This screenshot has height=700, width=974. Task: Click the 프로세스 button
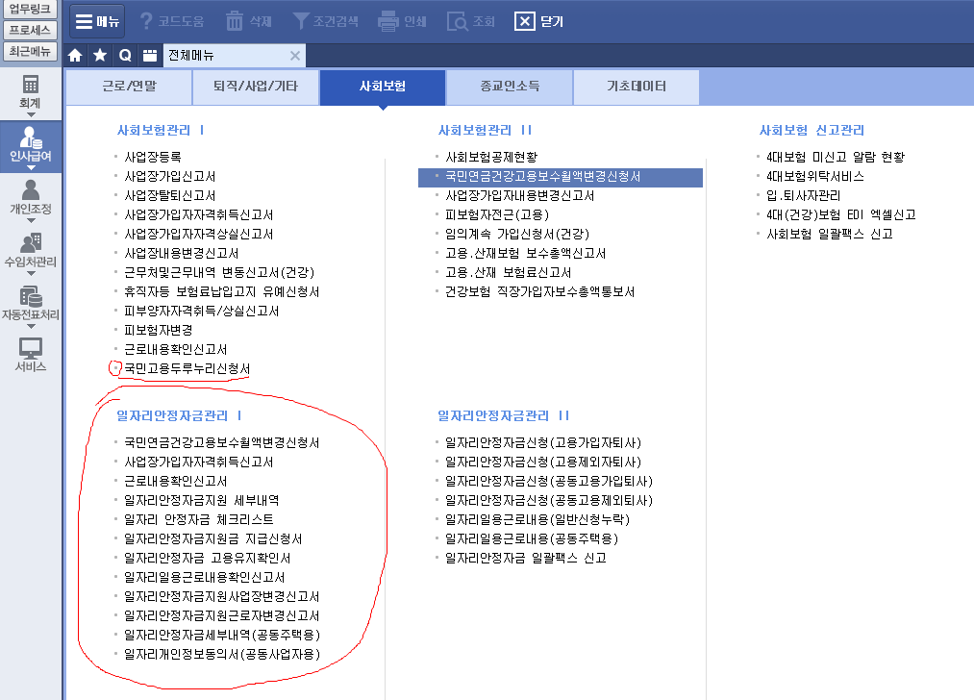tap(30, 30)
